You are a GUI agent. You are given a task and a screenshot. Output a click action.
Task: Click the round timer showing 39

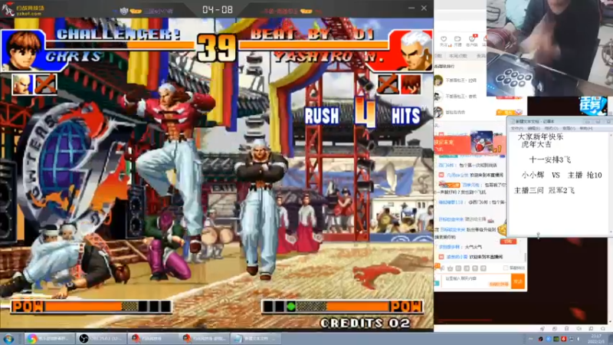[x=217, y=48]
